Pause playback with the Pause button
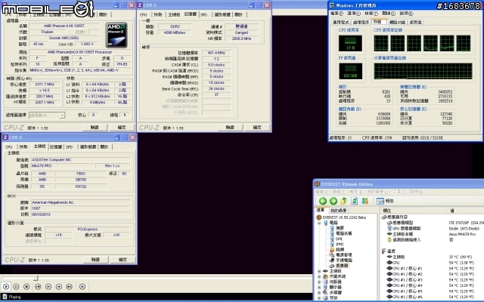Viewport: 484px width, 302px height. (17, 287)
